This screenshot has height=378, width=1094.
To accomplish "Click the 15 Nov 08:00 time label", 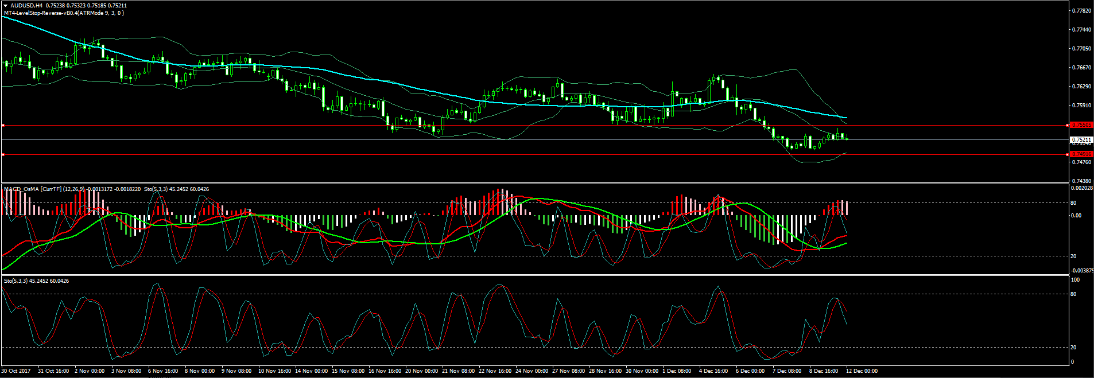I will [x=348, y=371].
